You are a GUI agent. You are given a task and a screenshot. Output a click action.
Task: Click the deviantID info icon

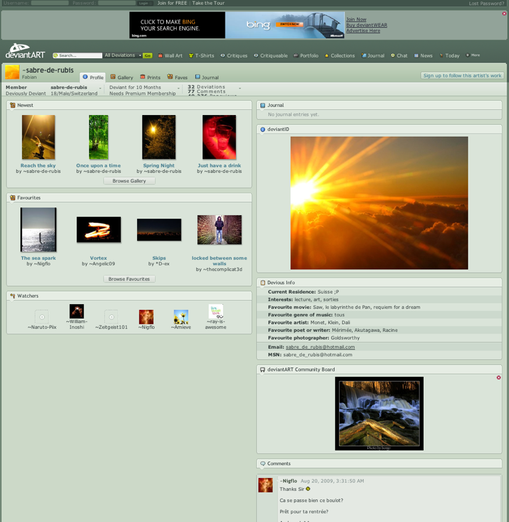263,130
